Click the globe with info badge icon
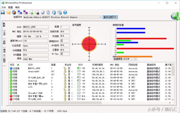 point(59,12)
